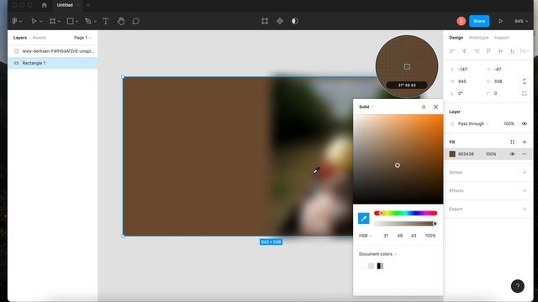Click the width field showing 945
This screenshot has height=302, width=538.
462,81
